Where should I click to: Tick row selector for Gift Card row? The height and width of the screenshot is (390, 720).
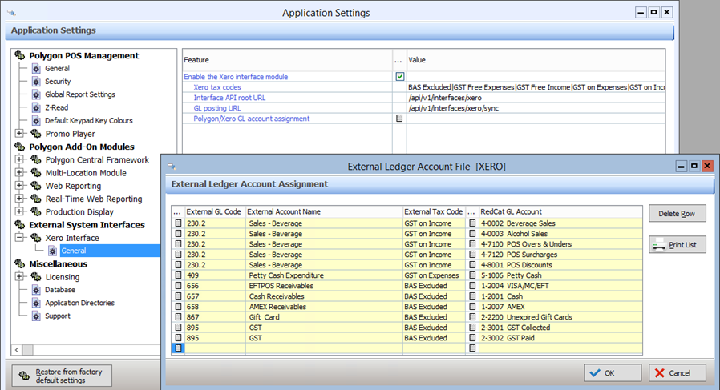pos(178,317)
